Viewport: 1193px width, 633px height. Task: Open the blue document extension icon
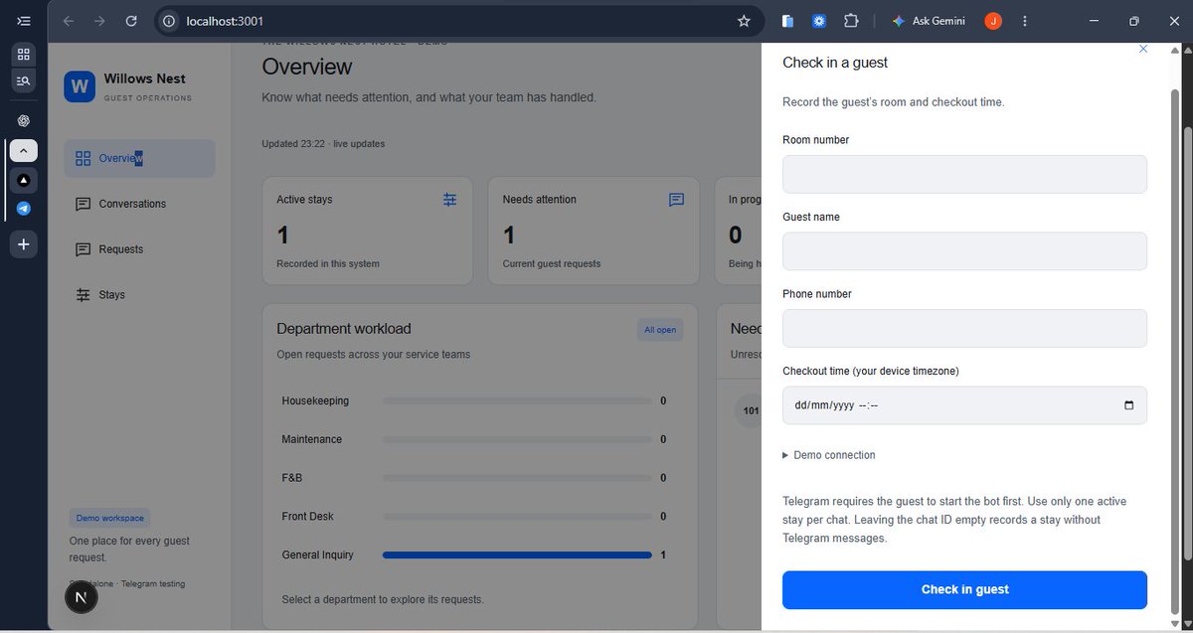pos(787,21)
